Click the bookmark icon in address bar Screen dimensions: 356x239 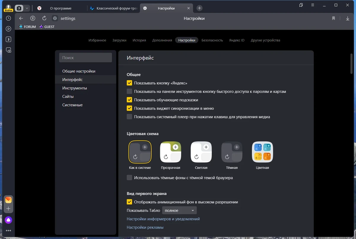pos(333,18)
